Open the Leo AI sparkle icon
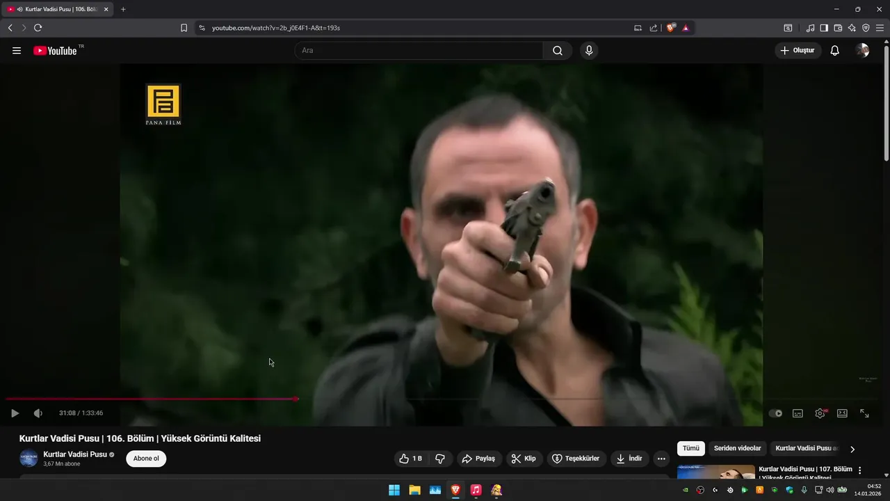Viewport: 890px width, 501px height. (852, 28)
